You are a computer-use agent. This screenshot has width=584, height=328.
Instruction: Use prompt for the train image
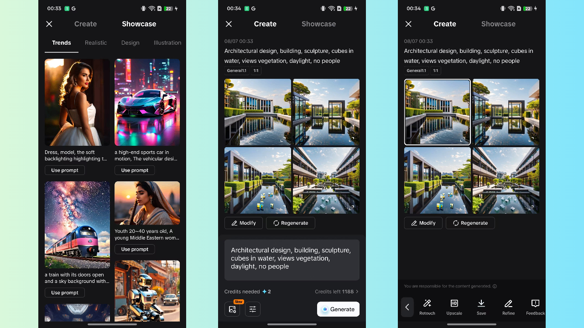coord(65,293)
